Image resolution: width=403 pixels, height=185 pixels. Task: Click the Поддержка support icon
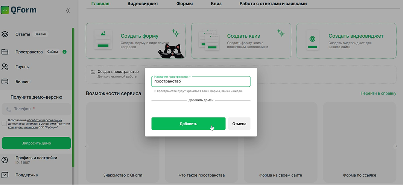pyautogui.click(x=5, y=175)
